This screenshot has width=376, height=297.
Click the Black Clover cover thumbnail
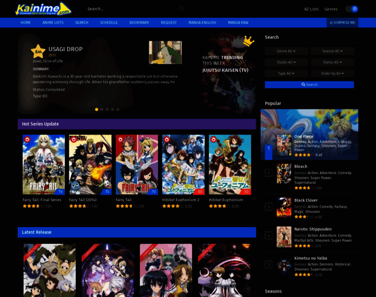click(x=284, y=207)
